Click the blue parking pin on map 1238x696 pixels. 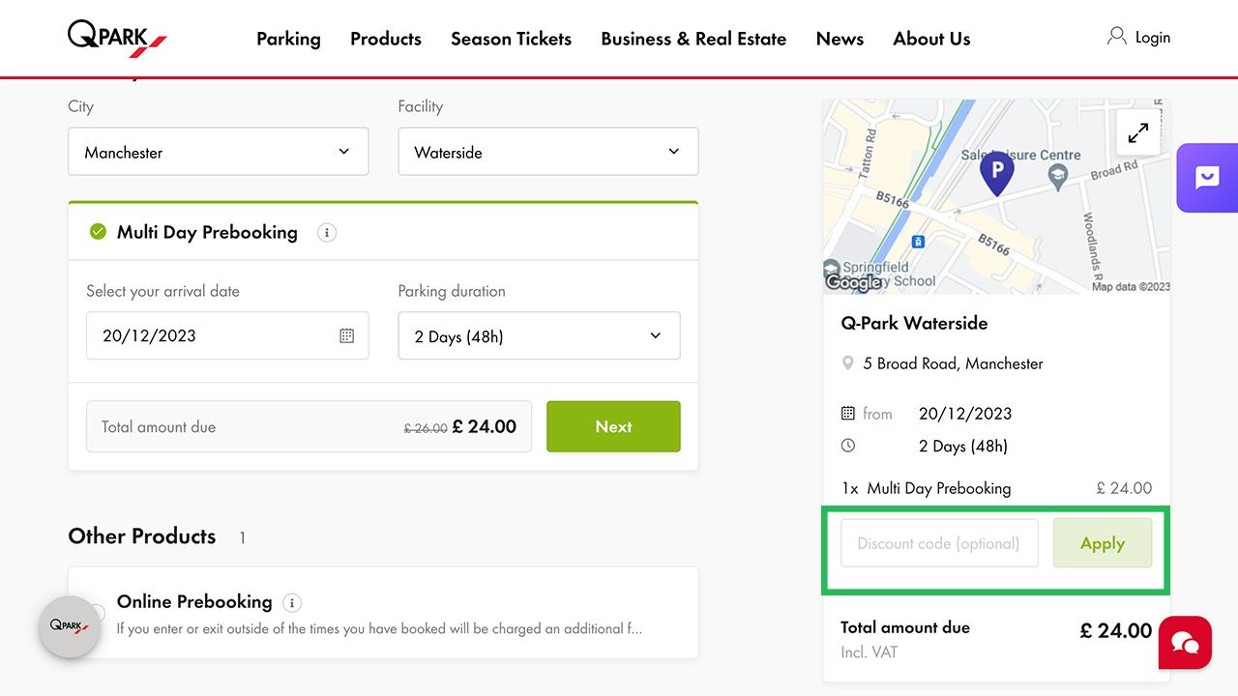click(996, 174)
